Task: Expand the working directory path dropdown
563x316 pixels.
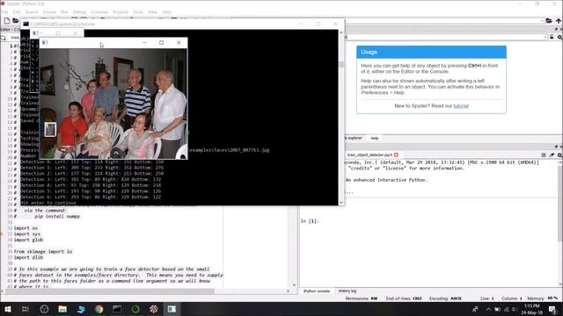Action: tap(542, 20)
